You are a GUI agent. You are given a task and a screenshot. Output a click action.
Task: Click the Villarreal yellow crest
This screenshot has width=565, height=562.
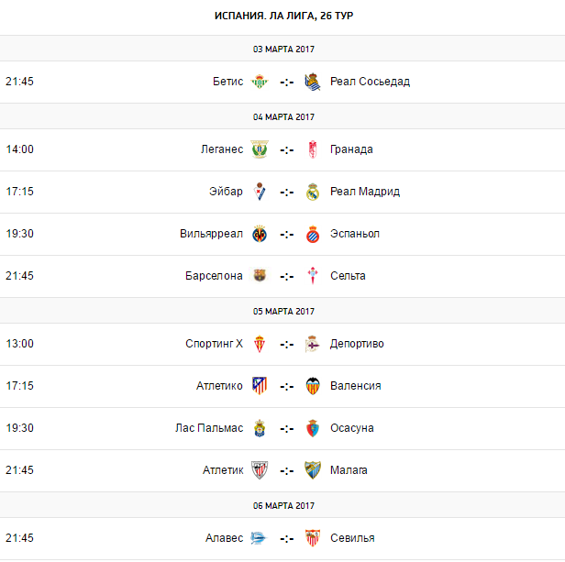tap(260, 234)
